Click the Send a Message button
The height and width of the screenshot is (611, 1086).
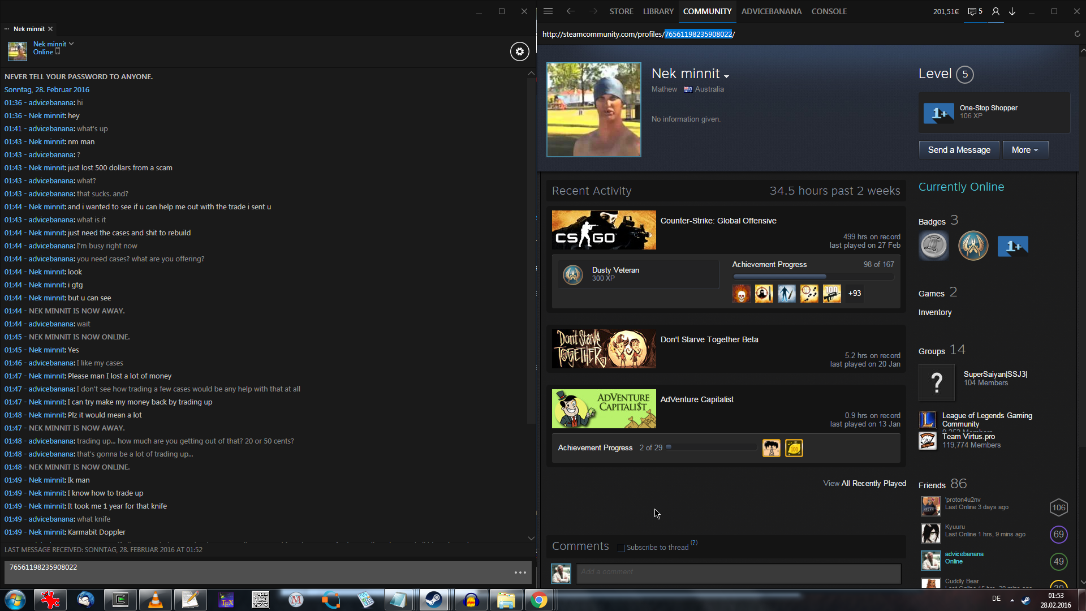pyautogui.click(x=959, y=150)
